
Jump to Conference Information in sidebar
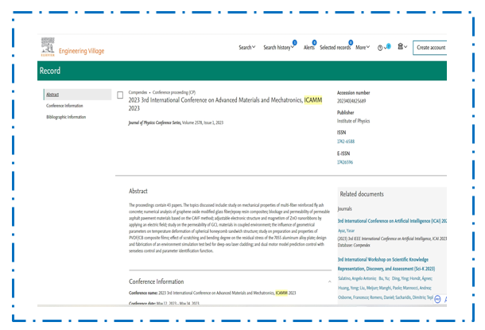point(64,106)
